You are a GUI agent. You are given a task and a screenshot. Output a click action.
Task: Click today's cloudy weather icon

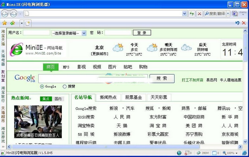point(118,48)
